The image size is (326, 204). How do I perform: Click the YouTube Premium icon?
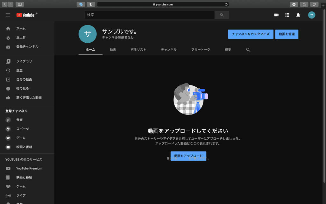[8, 168]
